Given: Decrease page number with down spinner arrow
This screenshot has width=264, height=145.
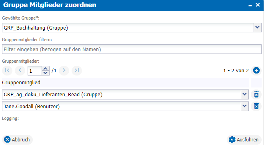Looking at the screenshot, I should tap(45, 73).
